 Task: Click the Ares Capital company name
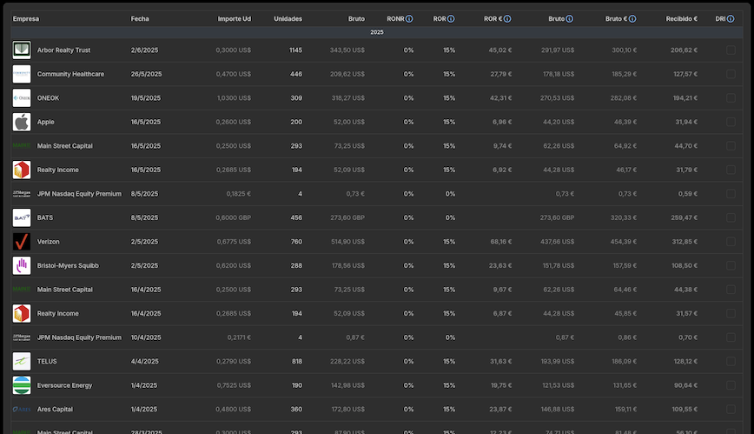point(55,410)
